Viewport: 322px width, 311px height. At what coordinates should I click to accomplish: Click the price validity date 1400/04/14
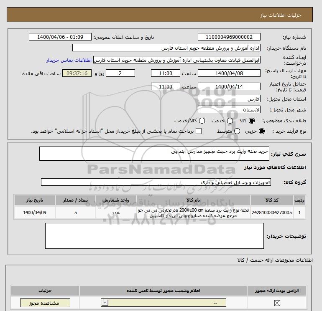[229, 86]
